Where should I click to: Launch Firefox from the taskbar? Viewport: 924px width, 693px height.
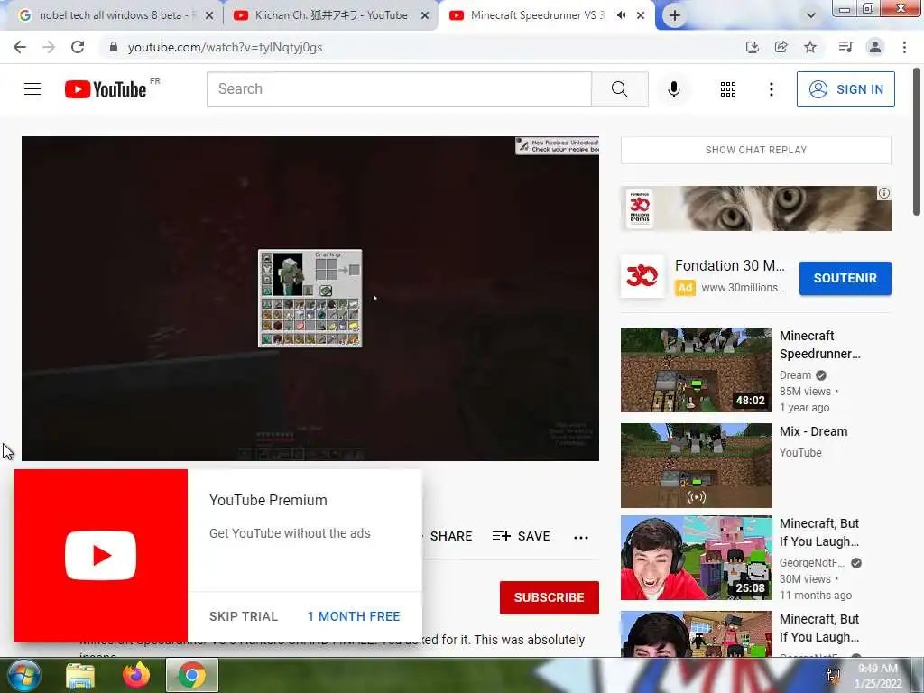tap(136, 675)
